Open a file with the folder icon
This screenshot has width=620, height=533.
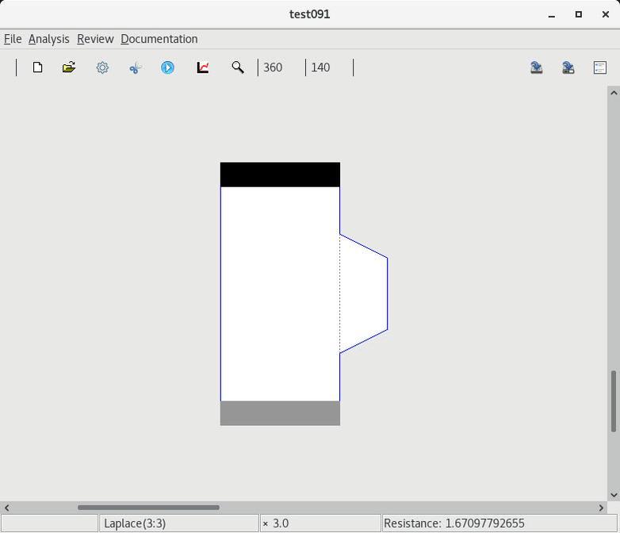(x=69, y=67)
